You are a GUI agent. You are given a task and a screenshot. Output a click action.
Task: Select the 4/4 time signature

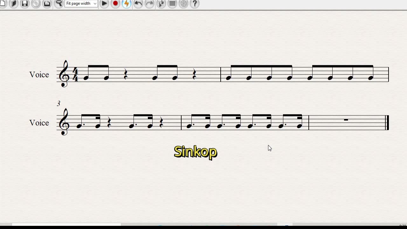coord(75,74)
